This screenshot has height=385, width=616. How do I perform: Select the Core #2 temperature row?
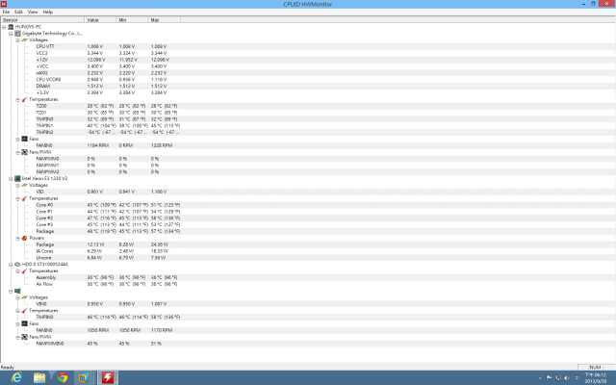point(108,218)
